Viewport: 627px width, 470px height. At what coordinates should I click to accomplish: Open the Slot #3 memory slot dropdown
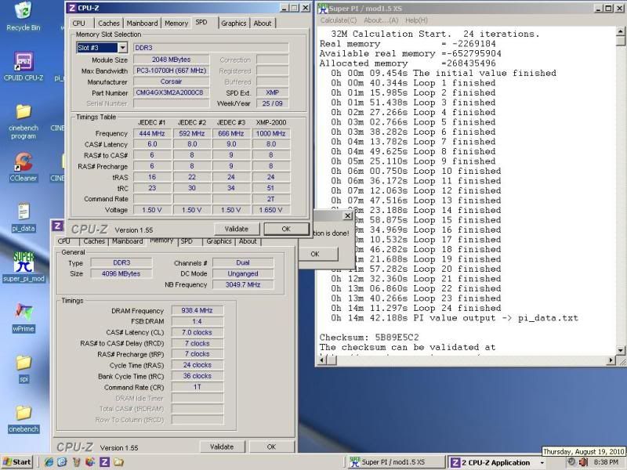coord(123,48)
